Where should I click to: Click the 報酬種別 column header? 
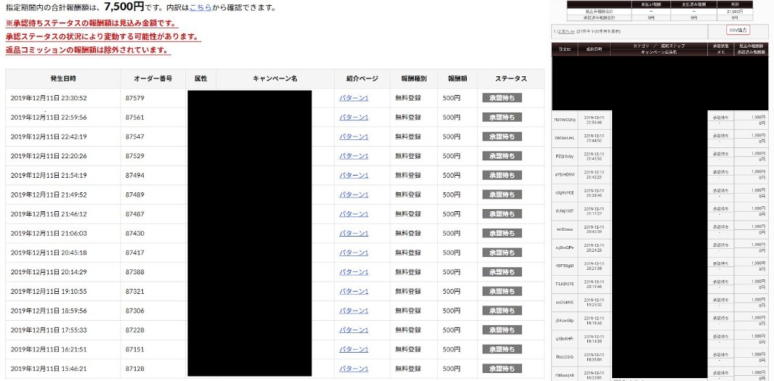(414, 78)
